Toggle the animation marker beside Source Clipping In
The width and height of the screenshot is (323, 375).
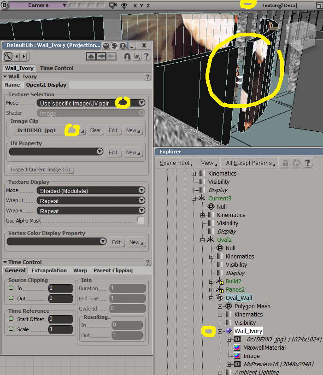tap(11, 288)
